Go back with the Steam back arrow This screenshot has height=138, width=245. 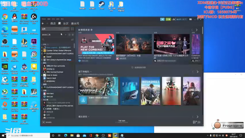pyautogui.click(x=43, y=24)
